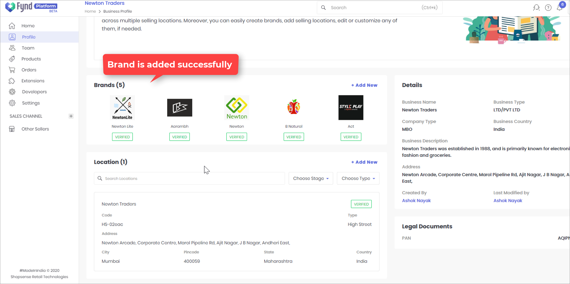Open Choose Type dropdown

coord(358,178)
